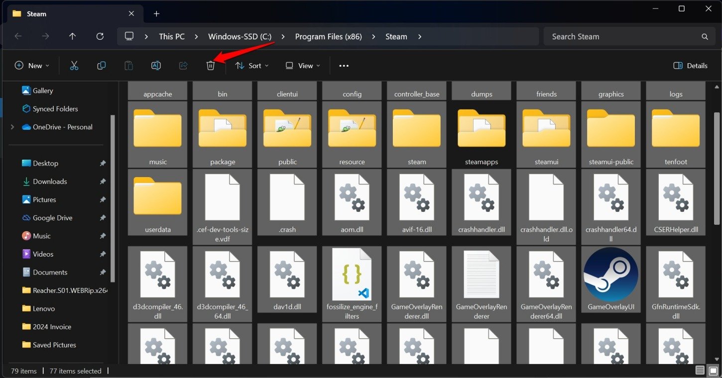Refresh the current folder view
Image resolution: width=722 pixels, height=378 pixels.
click(x=100, y=36)
